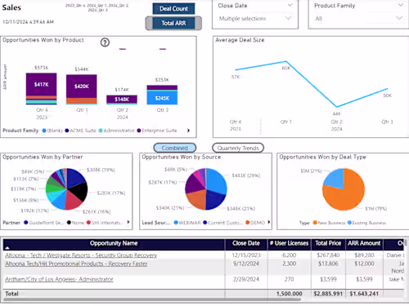Switch measure to Deal Count
The image size is (409, 306).
173,9
